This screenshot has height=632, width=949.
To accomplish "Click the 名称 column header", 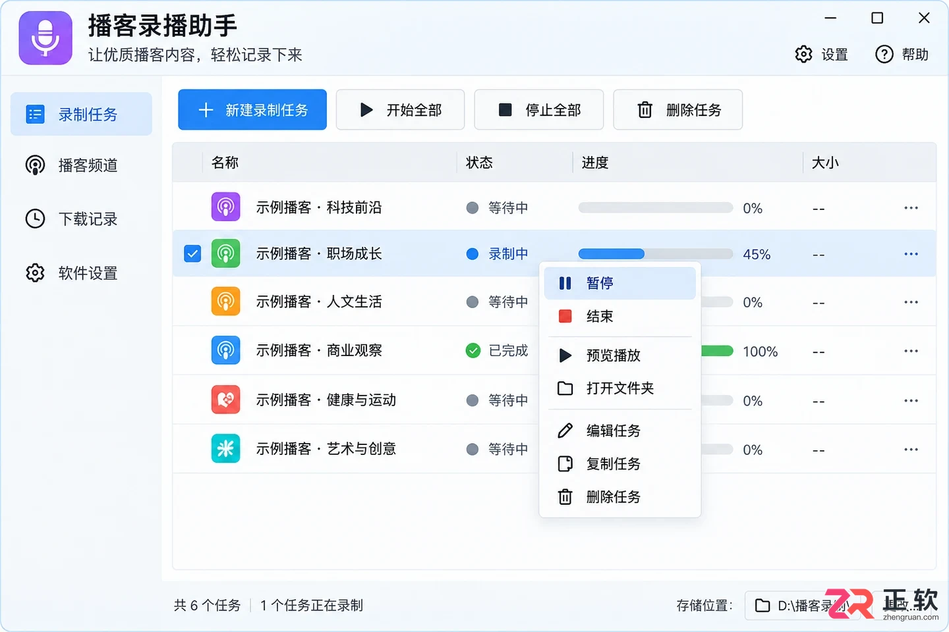I will (225, 163).
